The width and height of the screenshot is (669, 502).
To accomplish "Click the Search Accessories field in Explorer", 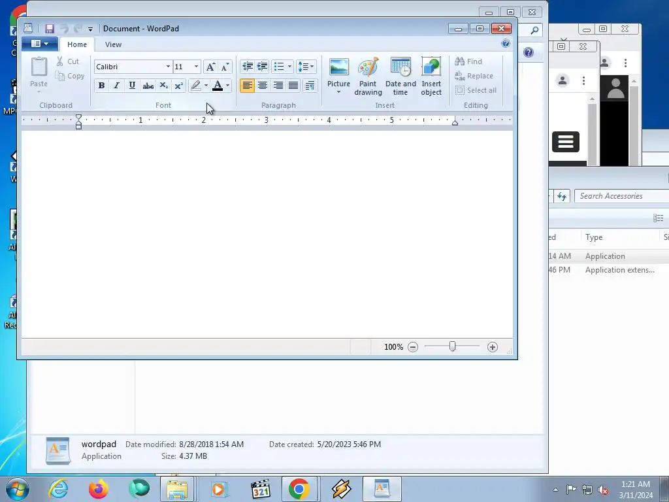I will 622,196.
